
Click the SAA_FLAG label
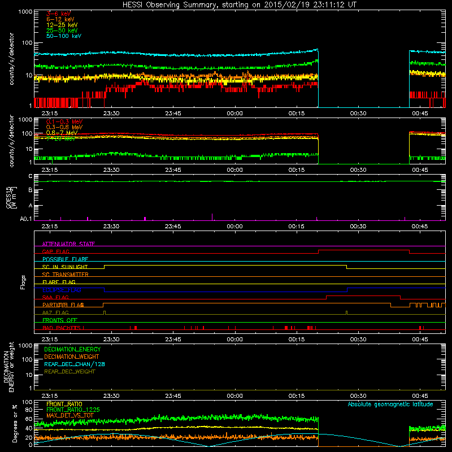55,297
